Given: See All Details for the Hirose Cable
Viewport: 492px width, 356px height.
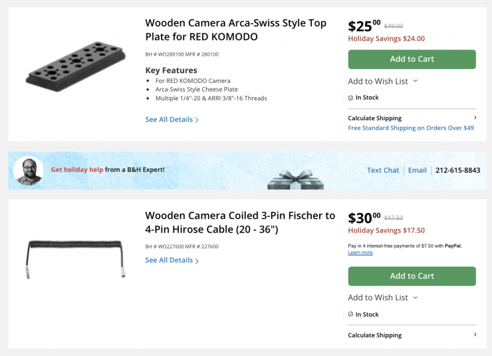Looking at the screenshot, I should (172, 260).
